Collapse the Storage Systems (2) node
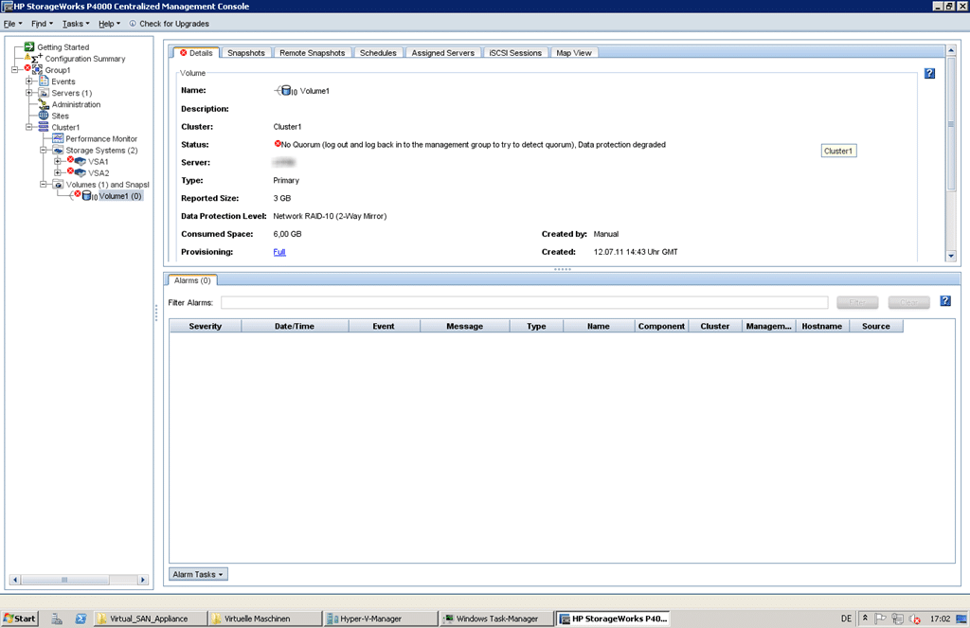 coord(44,150)
